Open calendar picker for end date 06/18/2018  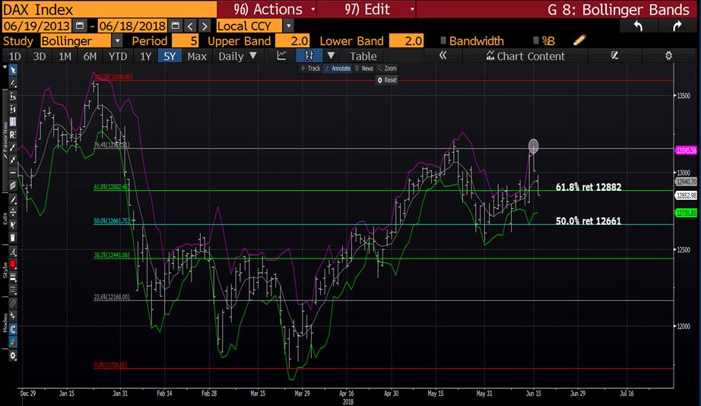[176, 26]
